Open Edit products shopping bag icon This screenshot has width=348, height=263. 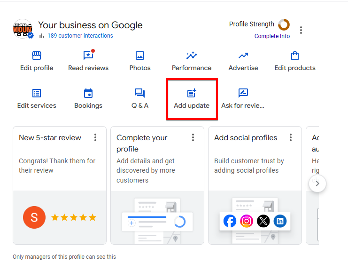pos(295,56)
